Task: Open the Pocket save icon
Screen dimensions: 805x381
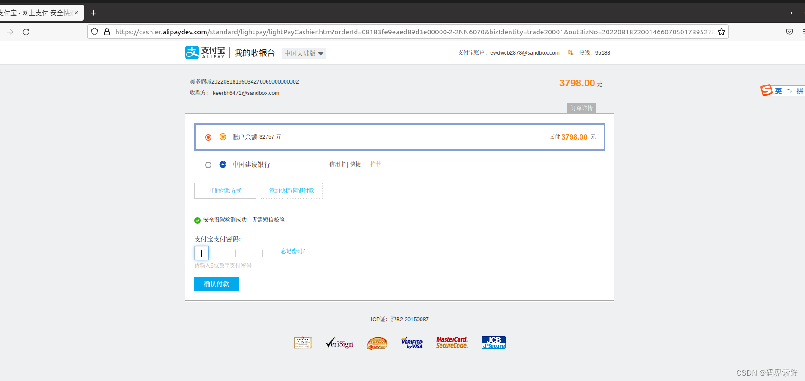Action: 790,32
